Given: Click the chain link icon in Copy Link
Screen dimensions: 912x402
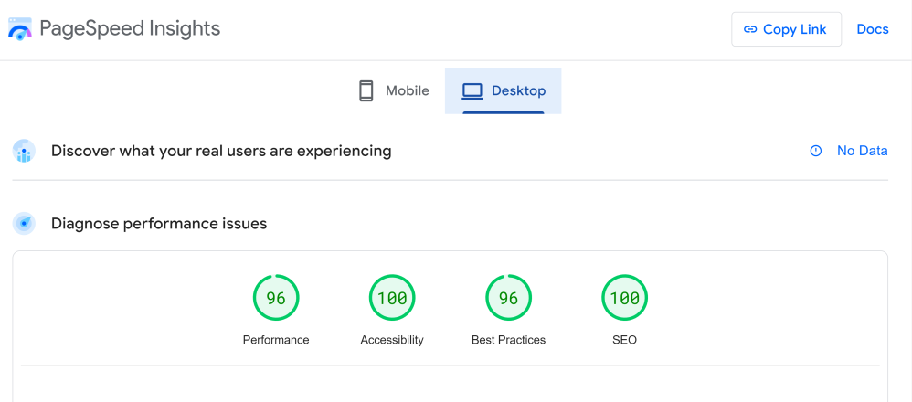Looking at the screenshot, I should pos(750,29).
